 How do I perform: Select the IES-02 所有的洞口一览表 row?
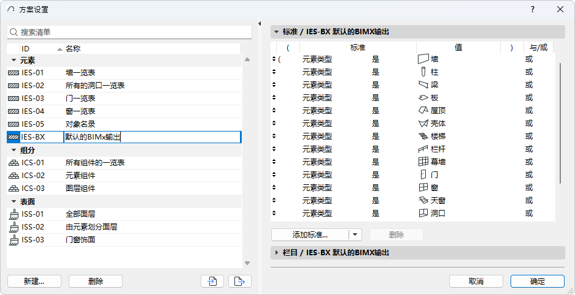click(x=125, y=86)
